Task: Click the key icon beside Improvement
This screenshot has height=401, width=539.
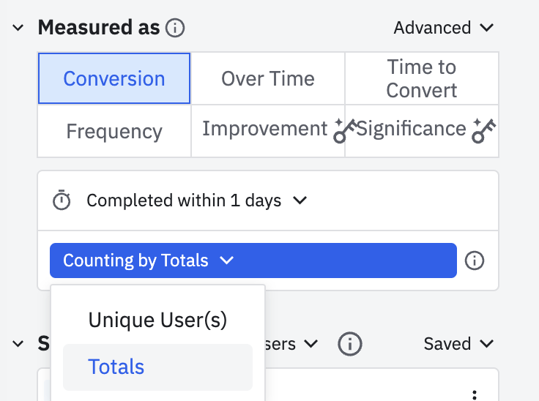Action: pos(344,131)
